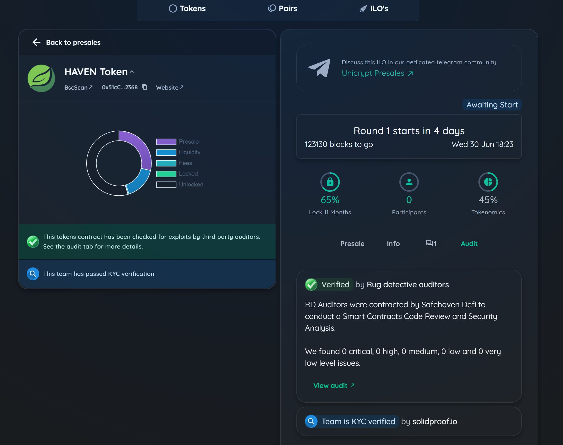563x445 pixels.
Task: Toggle the Unlocked legend item
Action: coord(191,185)
